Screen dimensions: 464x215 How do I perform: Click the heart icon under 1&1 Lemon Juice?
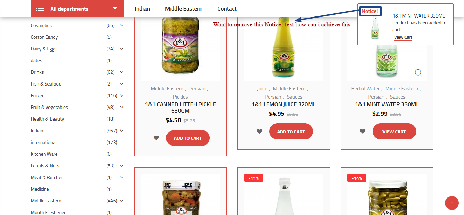click(259, 132)
